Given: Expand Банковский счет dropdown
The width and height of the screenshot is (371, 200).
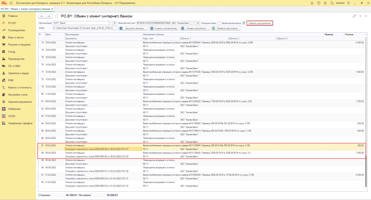Looking at the screenshot, I should (x=194, y=23).
